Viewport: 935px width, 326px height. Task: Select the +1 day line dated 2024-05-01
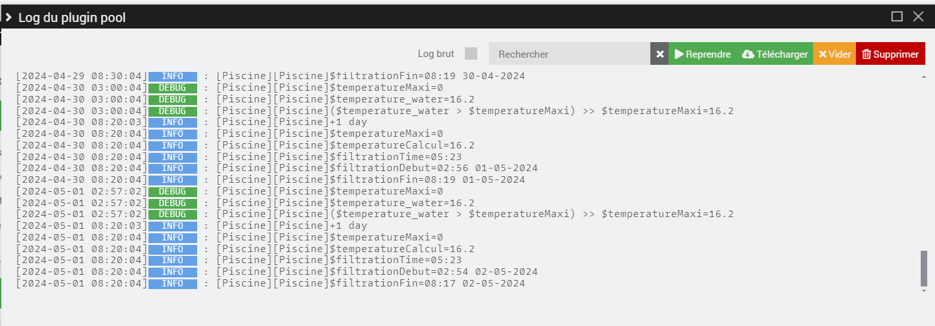191,226
